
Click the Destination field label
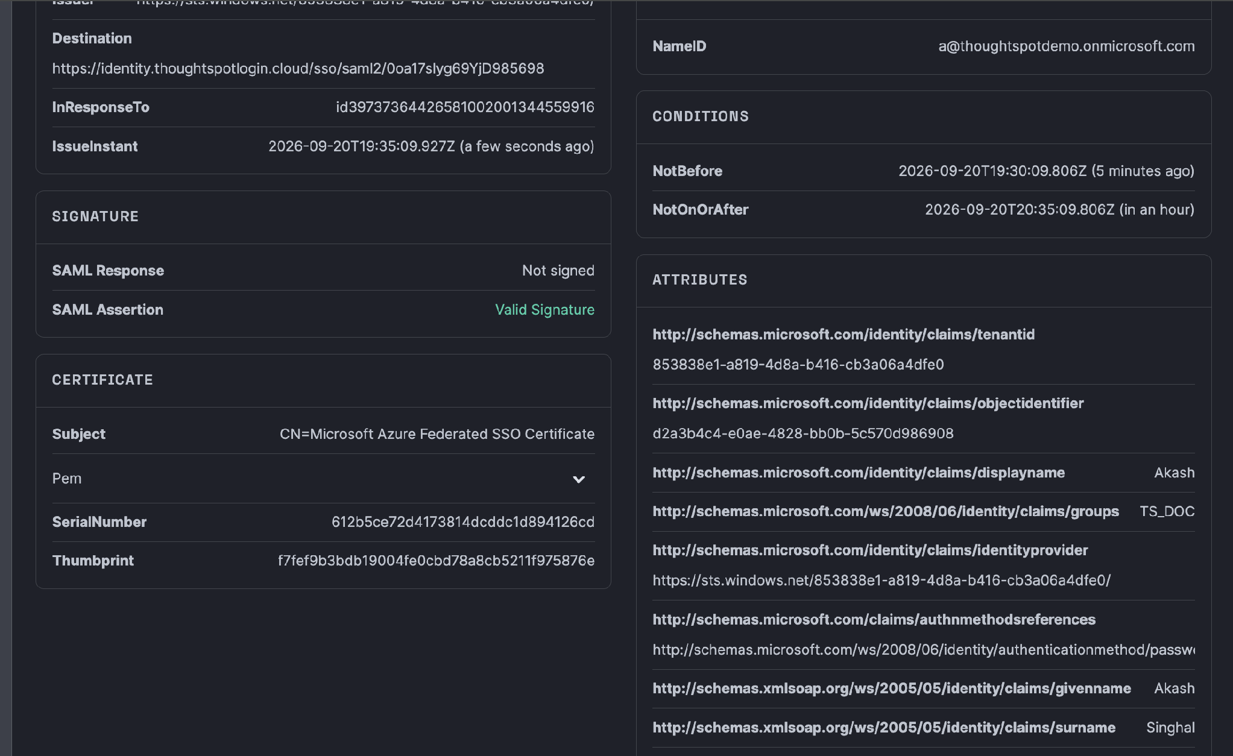pos(92,39)
